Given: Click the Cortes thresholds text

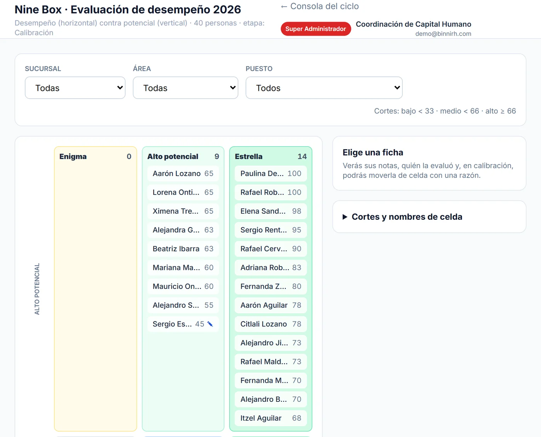Looking at the screenshot, I should tap(445, 111).
